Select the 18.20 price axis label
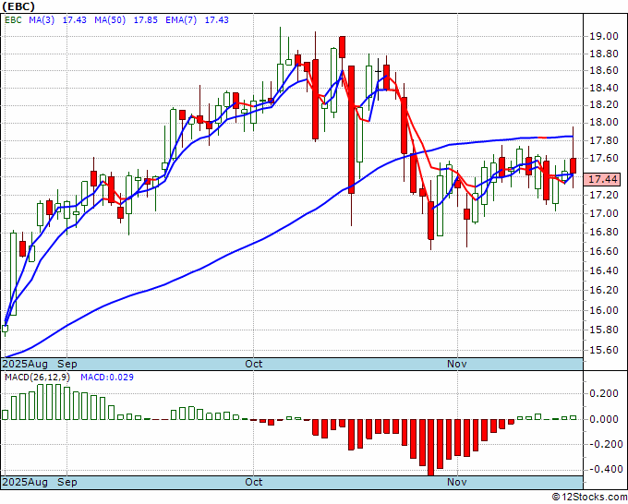The image size is (628, 504). click(x=604, y=105)
